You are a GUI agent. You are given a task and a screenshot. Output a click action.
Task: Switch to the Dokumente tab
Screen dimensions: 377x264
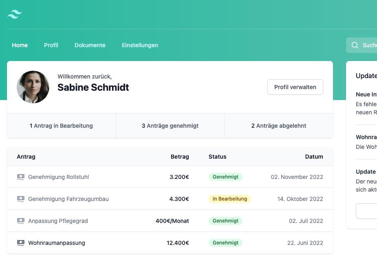coord(90,45)
